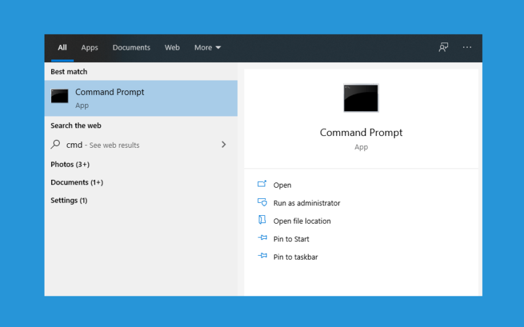
Task: Expand cmd web results with the chevron arrow
Action: tap(223, 145)
